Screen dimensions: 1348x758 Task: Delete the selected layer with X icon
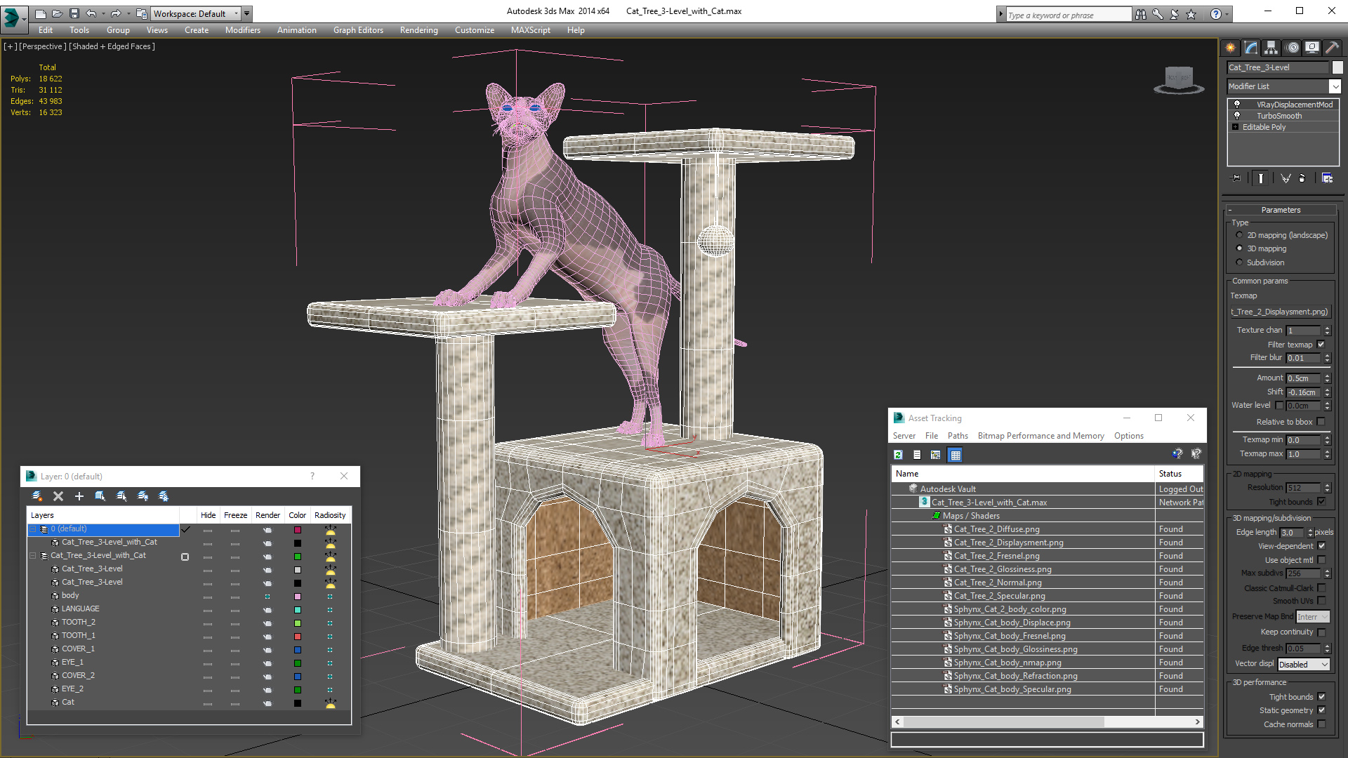click(58, 496)
